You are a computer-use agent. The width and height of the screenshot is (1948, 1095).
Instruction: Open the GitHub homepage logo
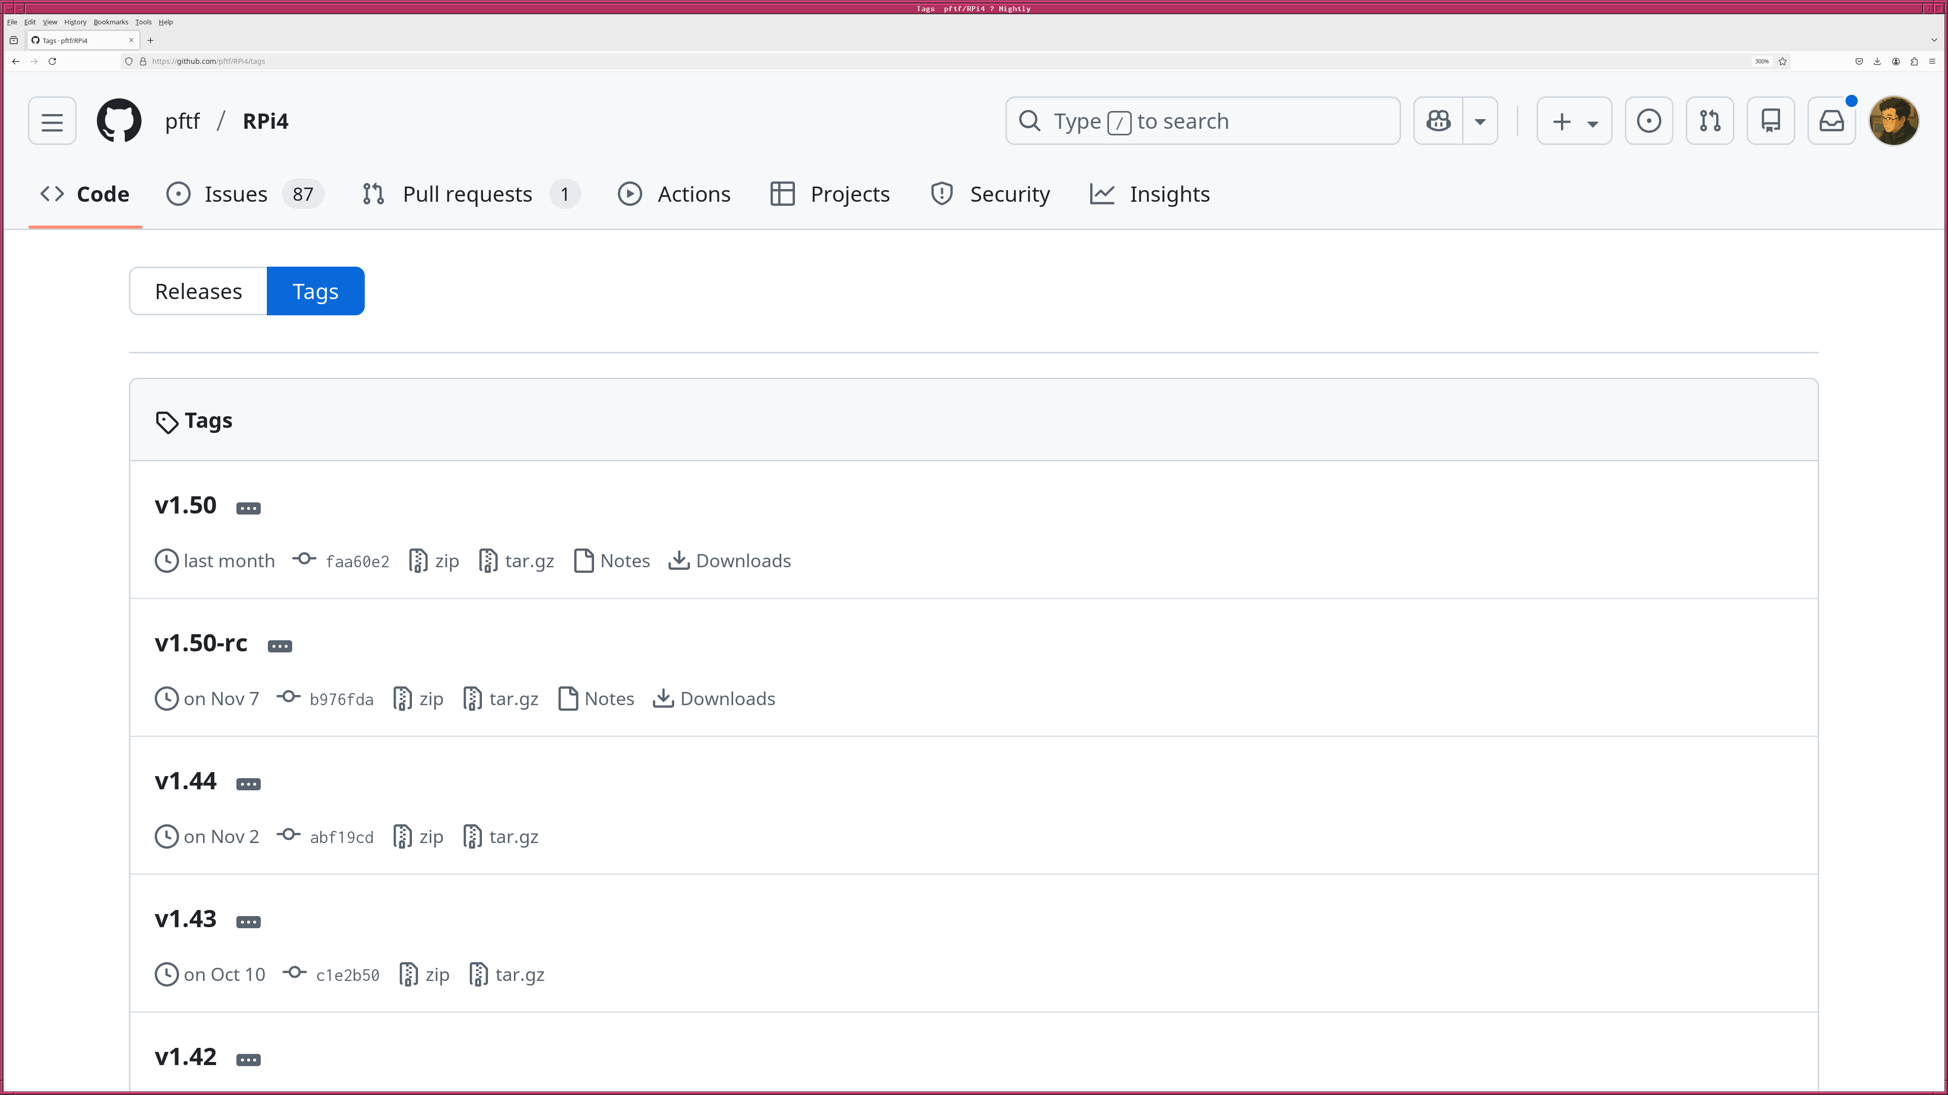119,121
